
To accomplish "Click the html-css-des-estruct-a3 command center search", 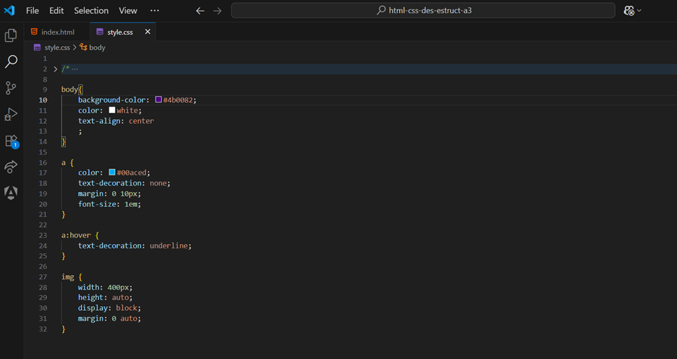I will point(423,10).
